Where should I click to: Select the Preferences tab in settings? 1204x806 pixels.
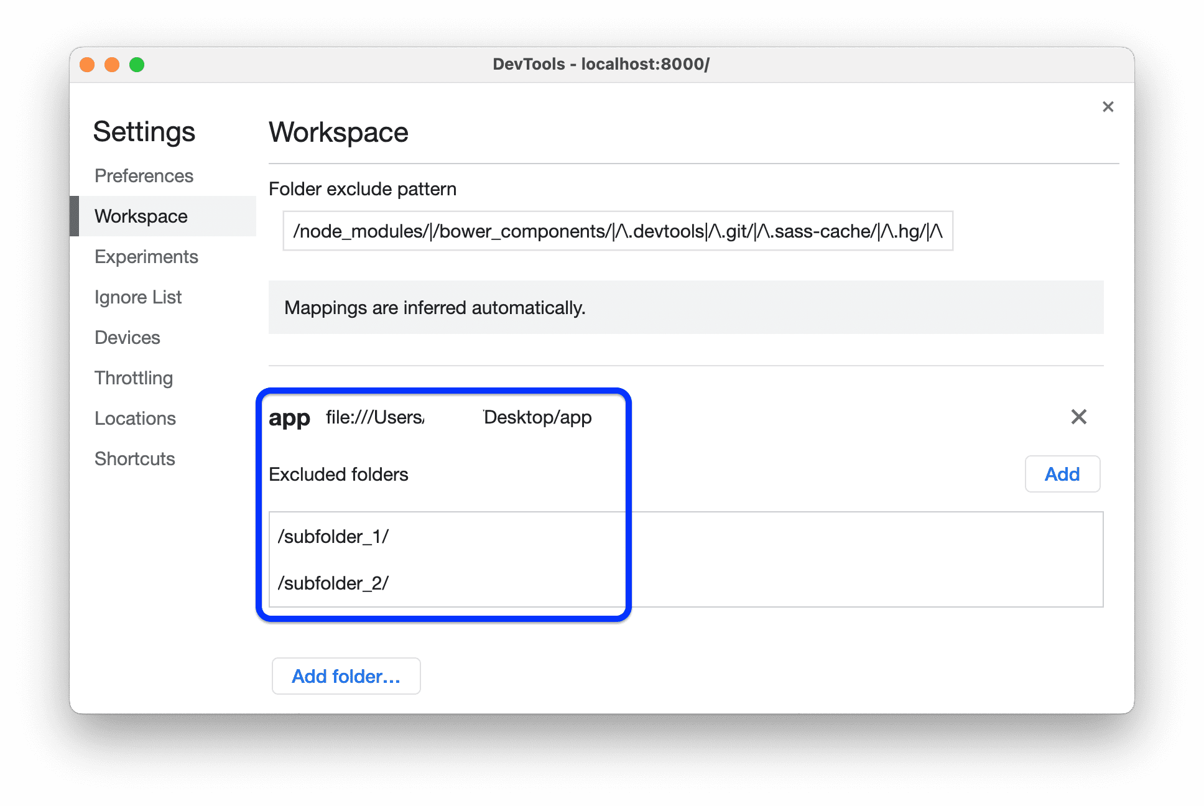pyautogui.click(x=143, y=175)
